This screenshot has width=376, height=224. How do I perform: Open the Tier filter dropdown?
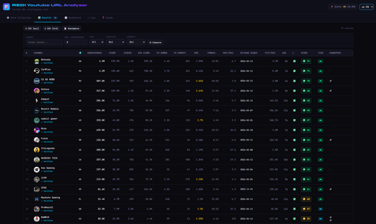(x=96, y=42)
